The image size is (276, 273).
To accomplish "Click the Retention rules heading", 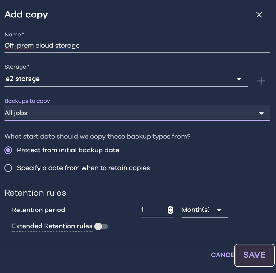I will click(35, 193).
